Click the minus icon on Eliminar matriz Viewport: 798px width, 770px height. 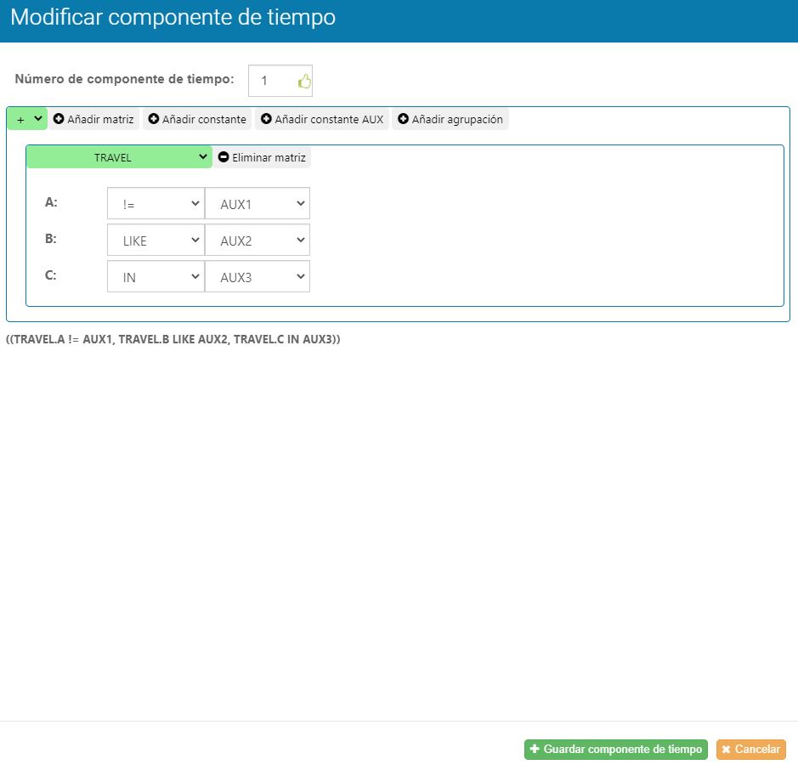coord(224,157)
